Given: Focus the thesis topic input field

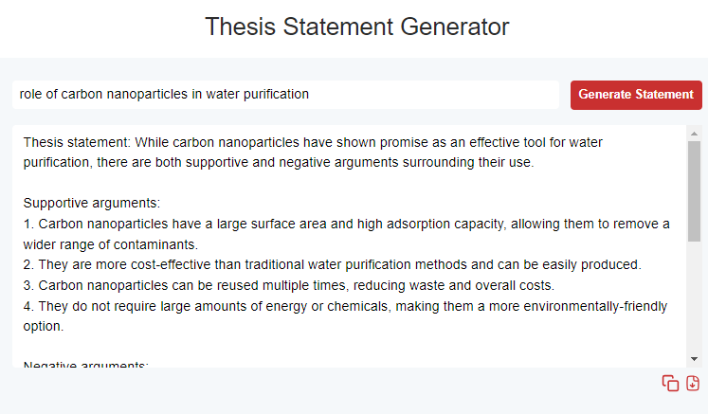Looking at the screenshot, I should coord(284,95).
